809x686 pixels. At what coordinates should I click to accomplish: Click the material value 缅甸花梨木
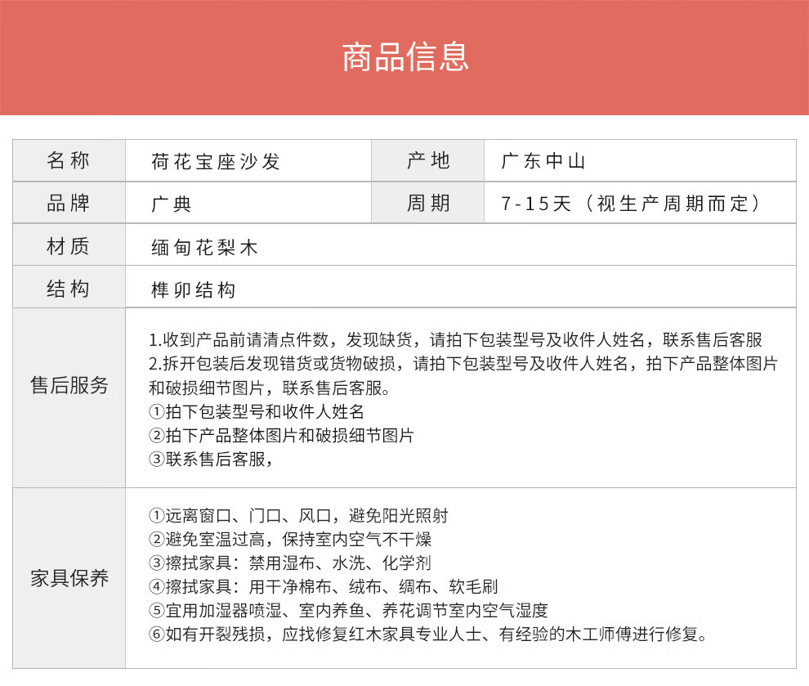204,247
